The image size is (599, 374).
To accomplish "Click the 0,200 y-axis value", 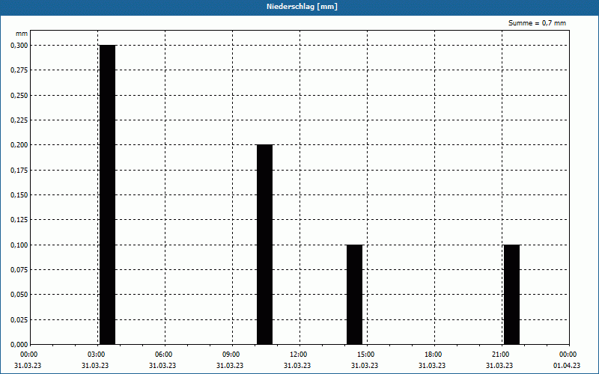I will [x=19, y=145].
